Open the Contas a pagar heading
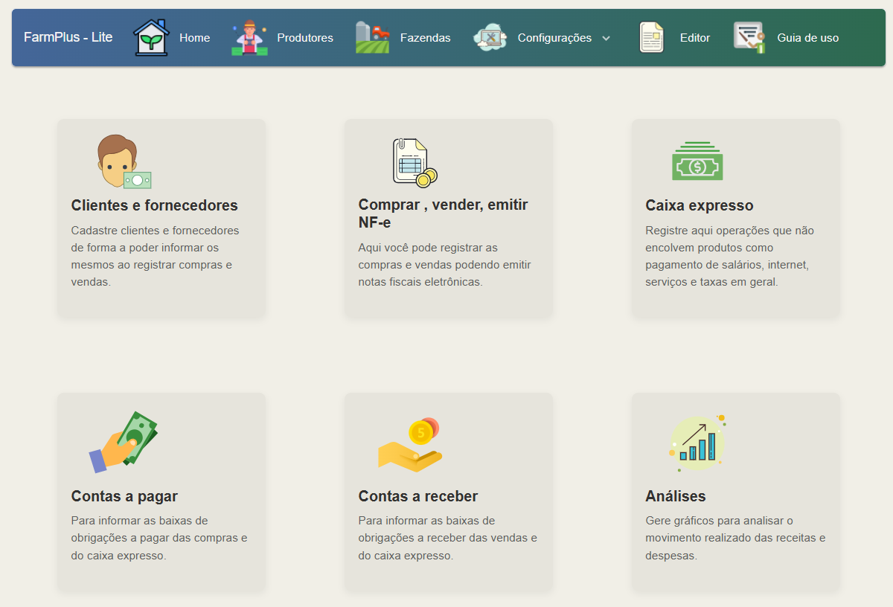The width and height of the screenshot is (893, 607). coord(124,496)
